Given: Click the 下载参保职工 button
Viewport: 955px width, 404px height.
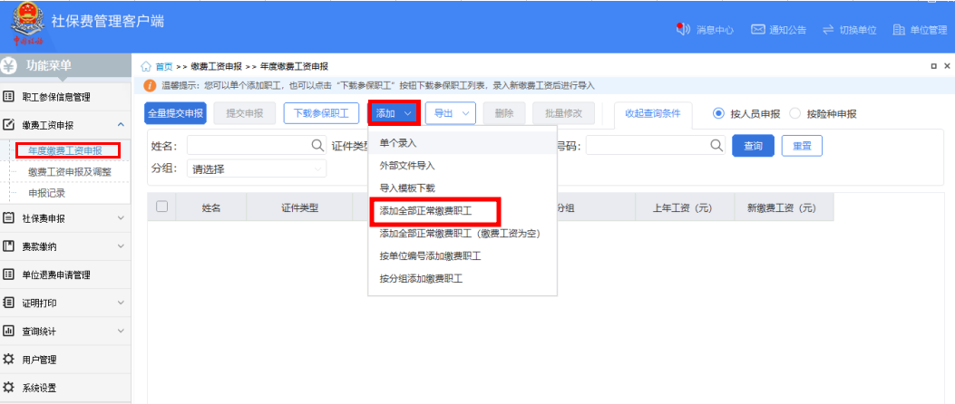Looking at the screenshot, I should (321, 113).
